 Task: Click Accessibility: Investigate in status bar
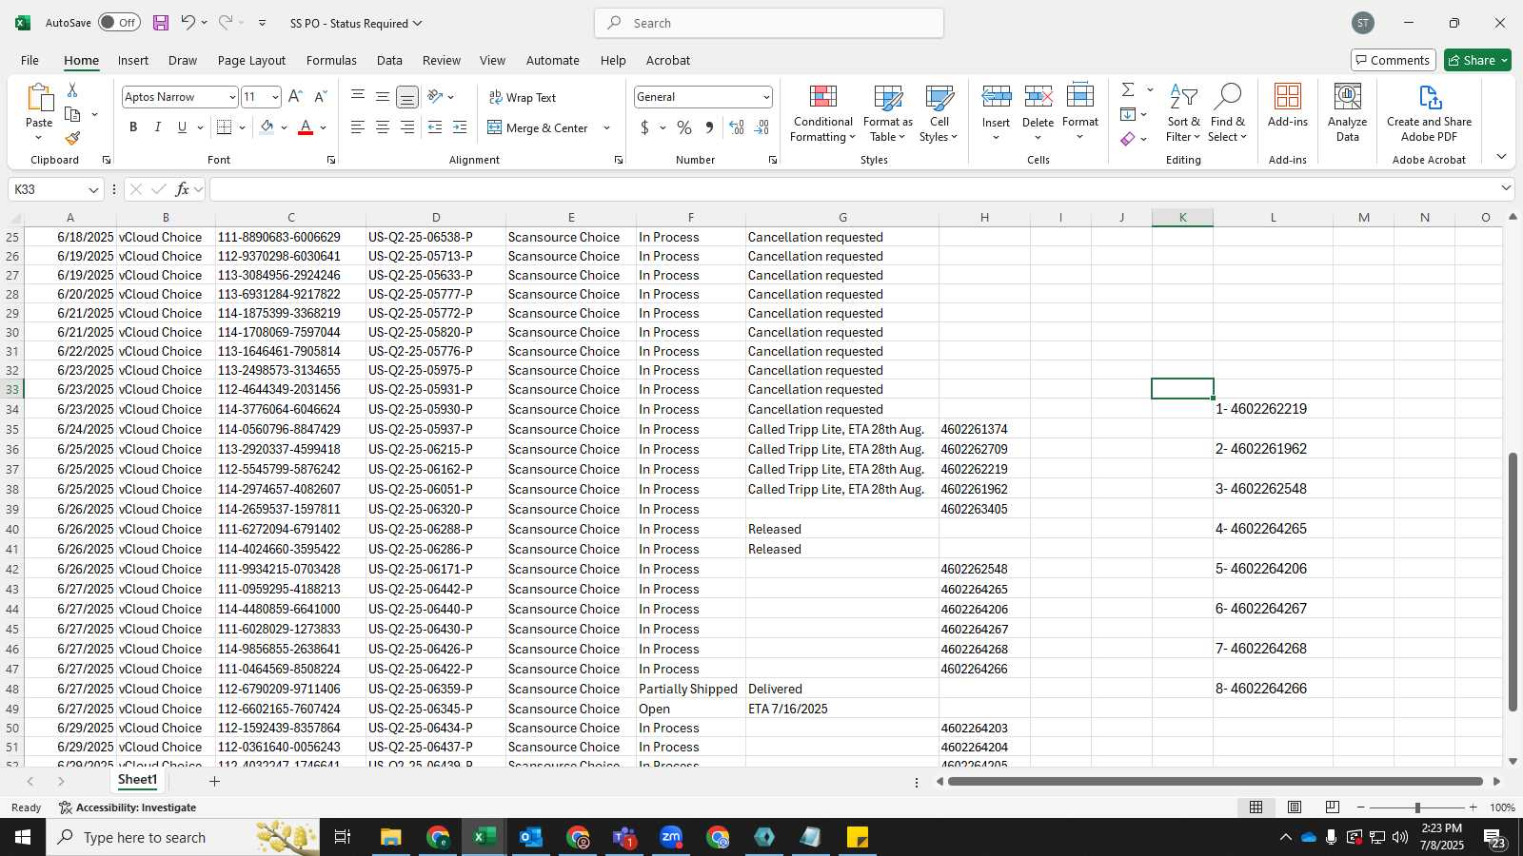coord(128,807)
